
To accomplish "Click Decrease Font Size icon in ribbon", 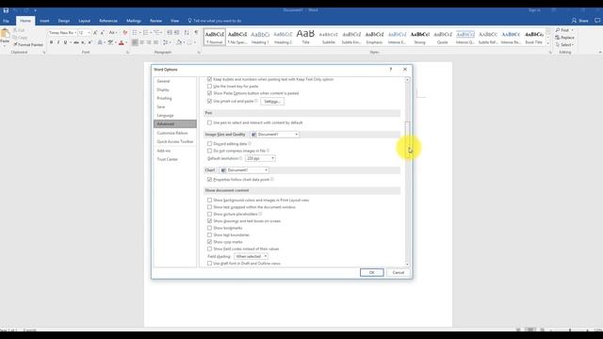I will [103, 33].
